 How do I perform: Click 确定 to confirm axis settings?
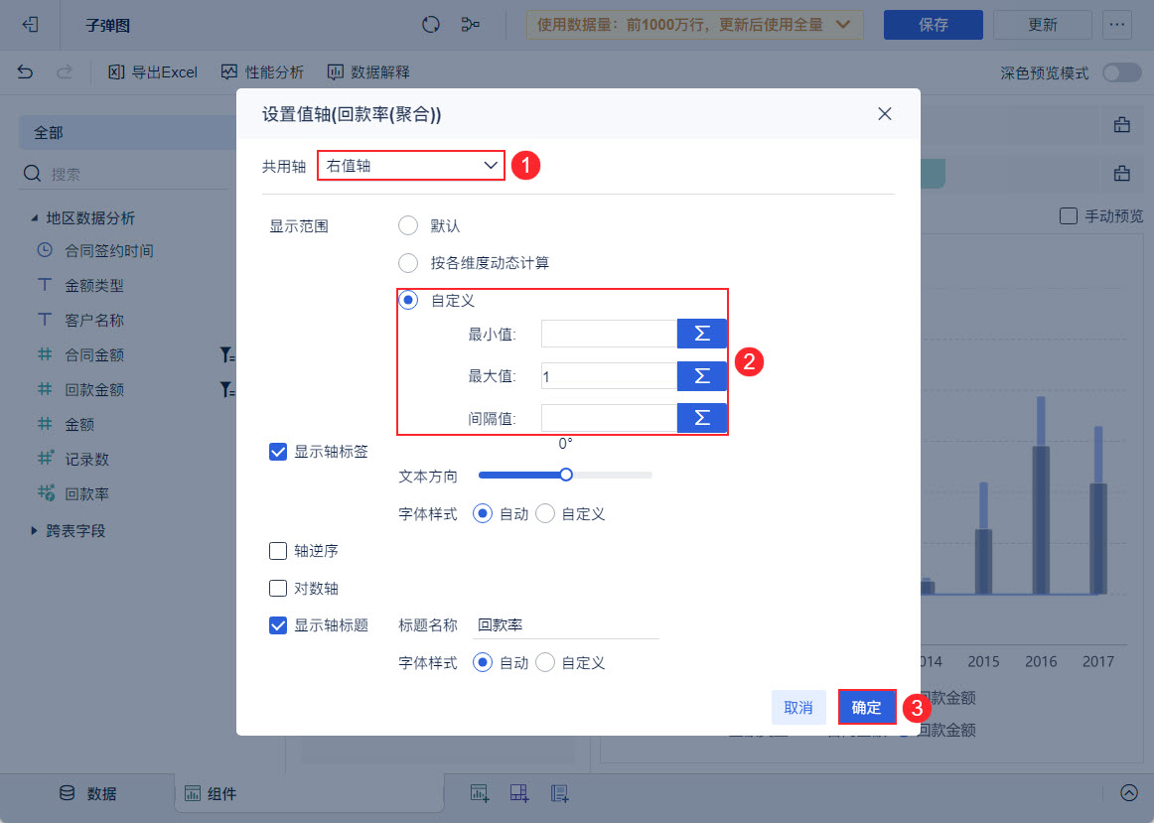coord(866,708)
